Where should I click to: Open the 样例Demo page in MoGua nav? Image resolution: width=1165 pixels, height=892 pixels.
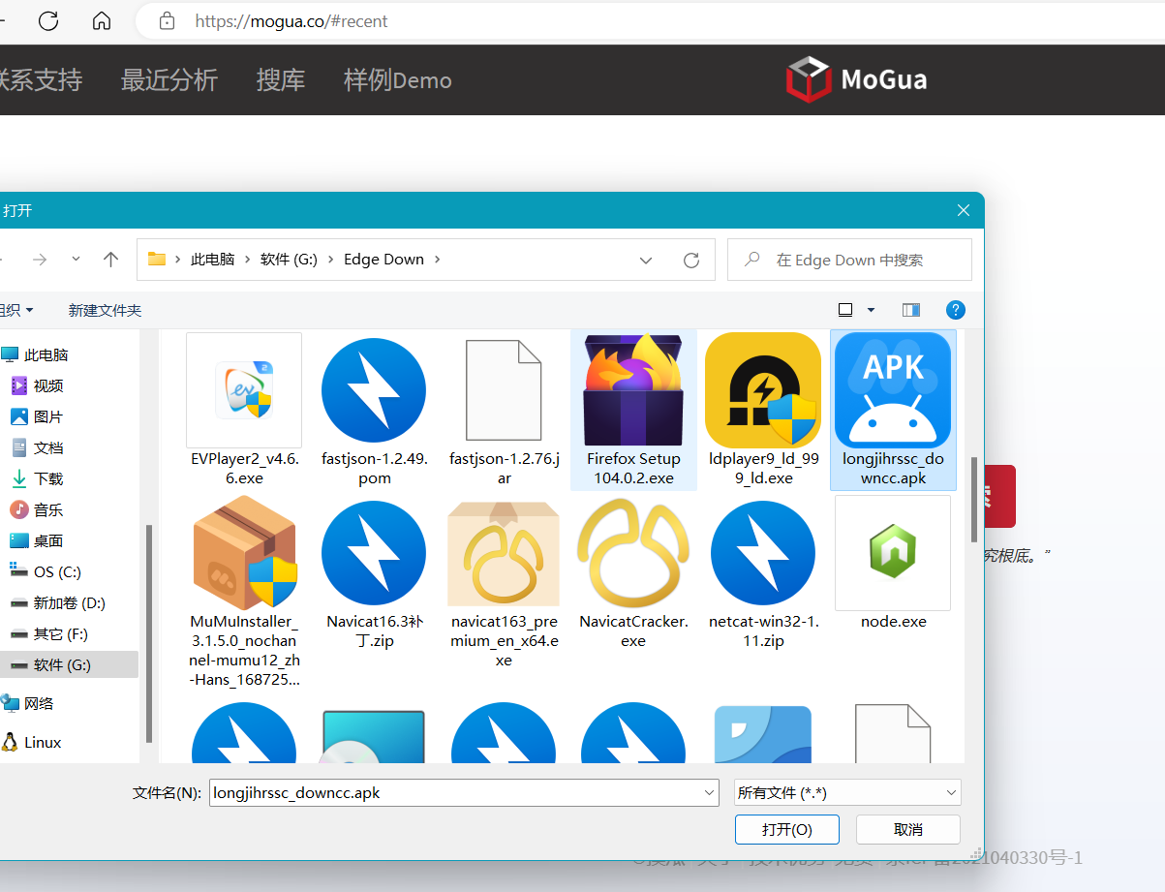tap(398, 79)
